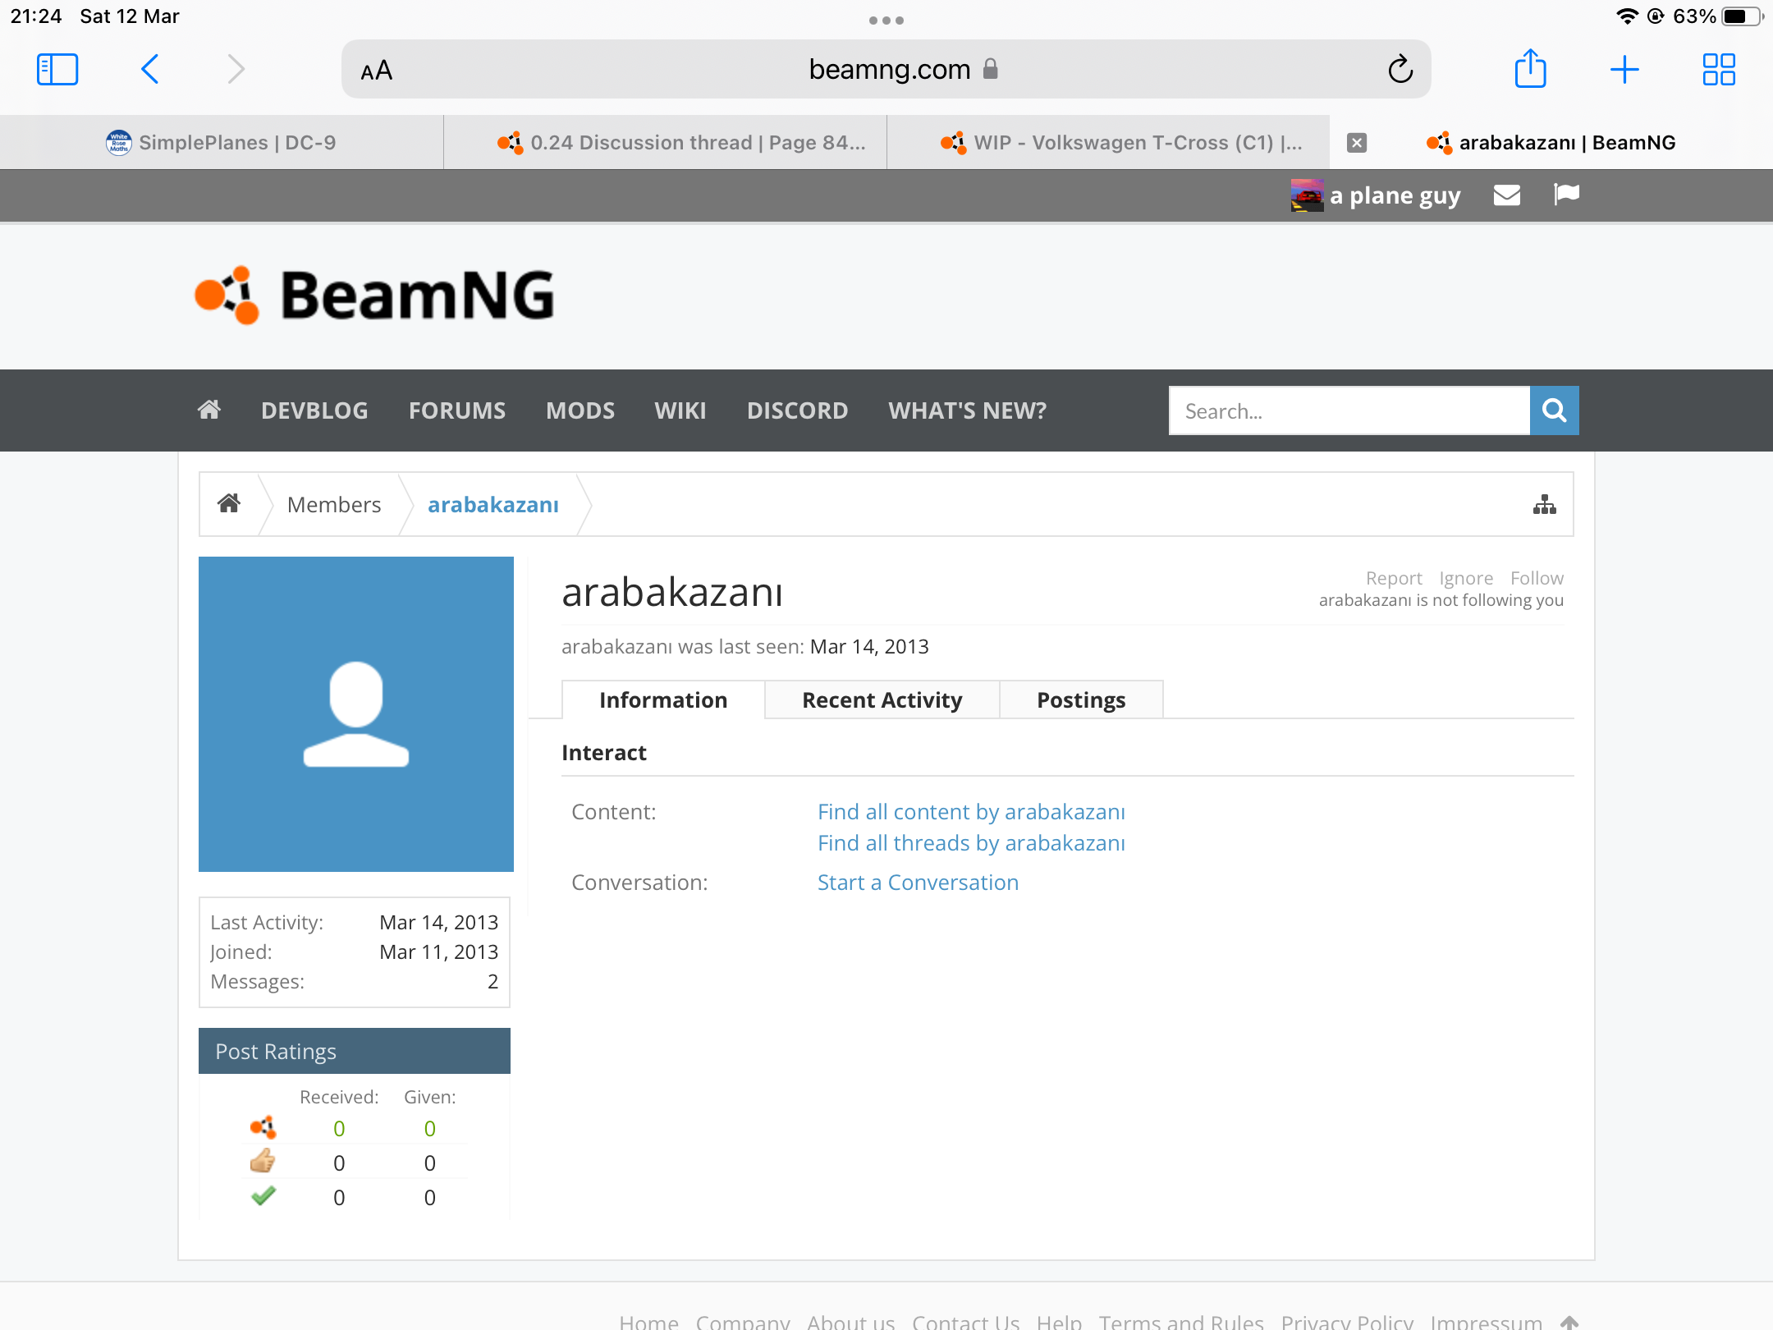Screen dimensions: 1773x1330
Task: Switch to the SimplePlanes DC-9 tab
Action: (x=222, y=143)
